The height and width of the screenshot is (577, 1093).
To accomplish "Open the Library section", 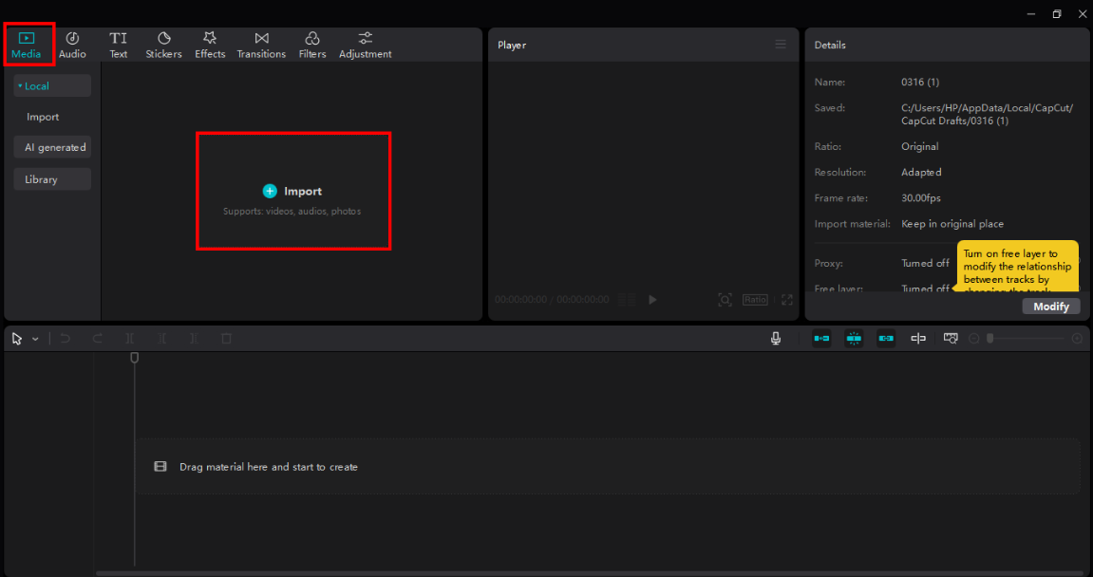I will point(52,179).
